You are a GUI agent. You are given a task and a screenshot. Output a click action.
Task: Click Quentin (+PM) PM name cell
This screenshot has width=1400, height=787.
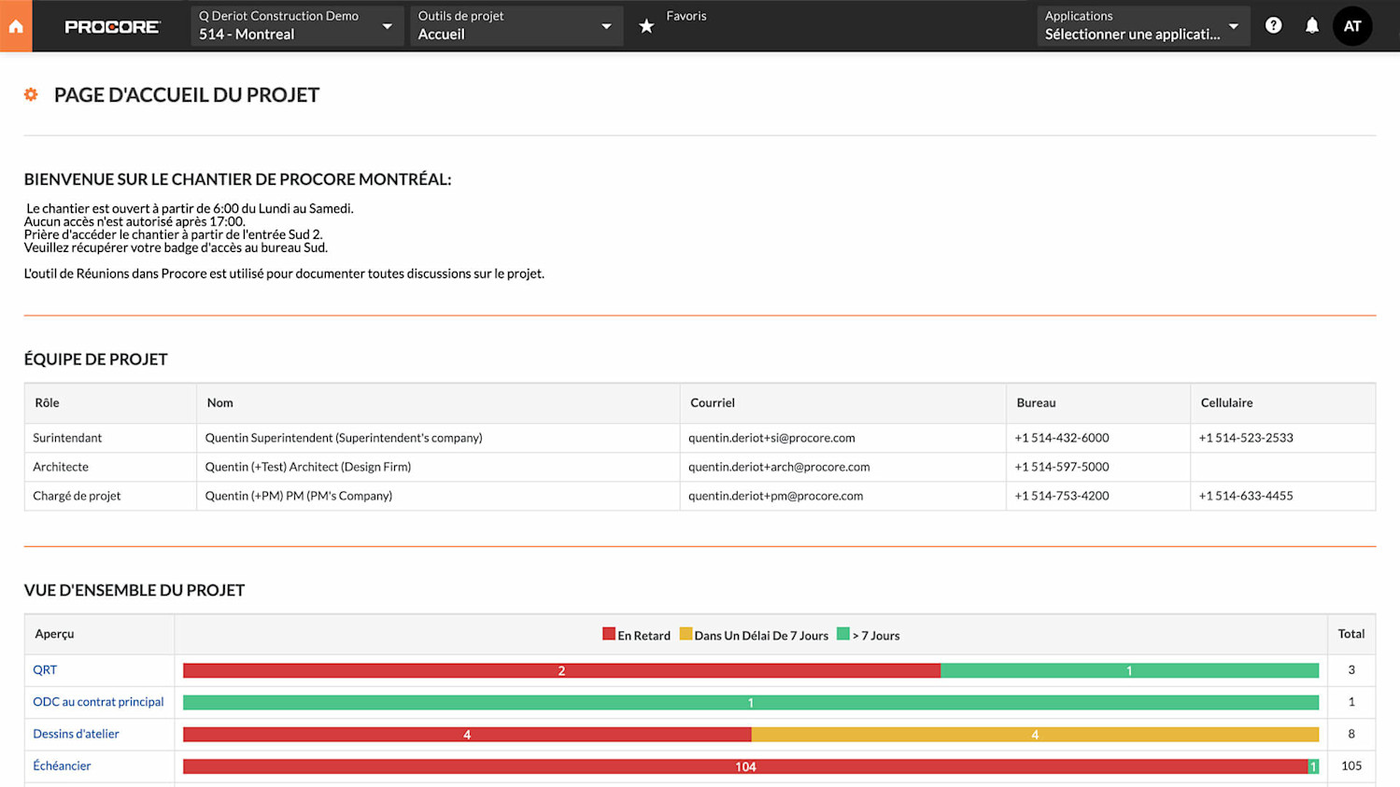(438, 496)
